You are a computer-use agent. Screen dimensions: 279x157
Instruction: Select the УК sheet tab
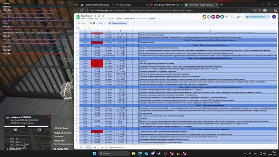(x=88, y=147)
